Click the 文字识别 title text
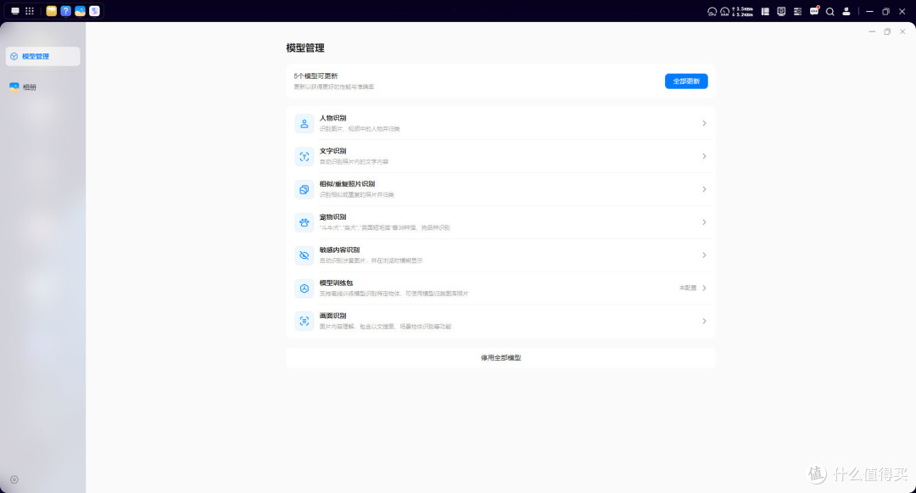This screenshot has width=916, height=493. pyautogui.click(x=332, y=151)
